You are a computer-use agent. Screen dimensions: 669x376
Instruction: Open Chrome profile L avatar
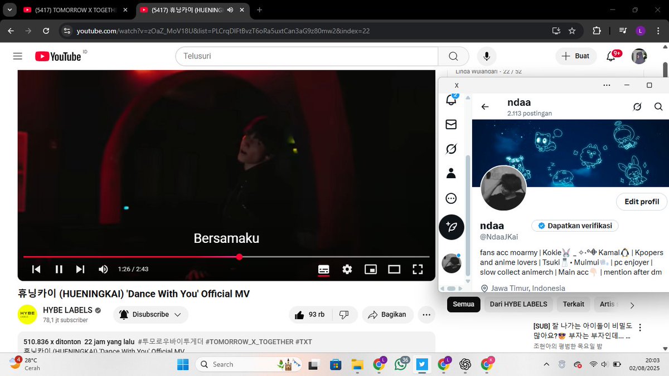[x=640, y=31]
